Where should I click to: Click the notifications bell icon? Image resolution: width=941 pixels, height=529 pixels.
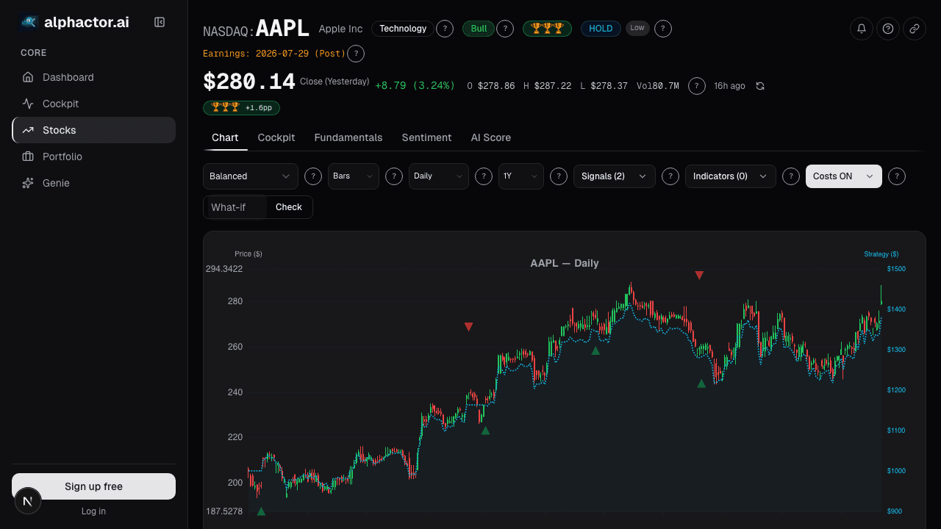(x=862, y=29)
